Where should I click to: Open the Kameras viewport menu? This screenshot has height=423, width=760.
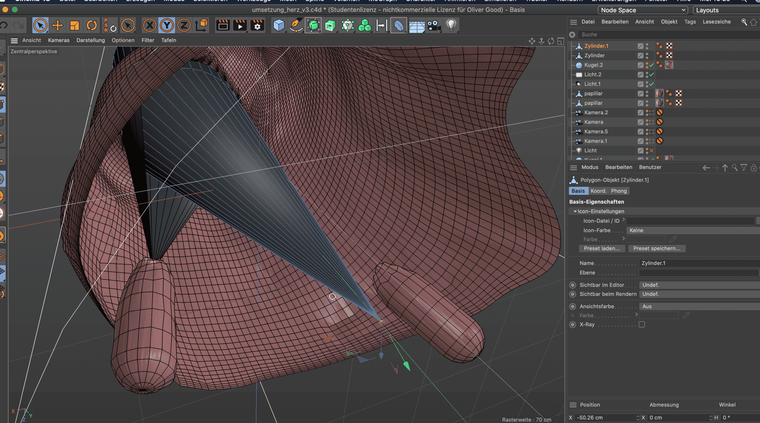point(59,40)
